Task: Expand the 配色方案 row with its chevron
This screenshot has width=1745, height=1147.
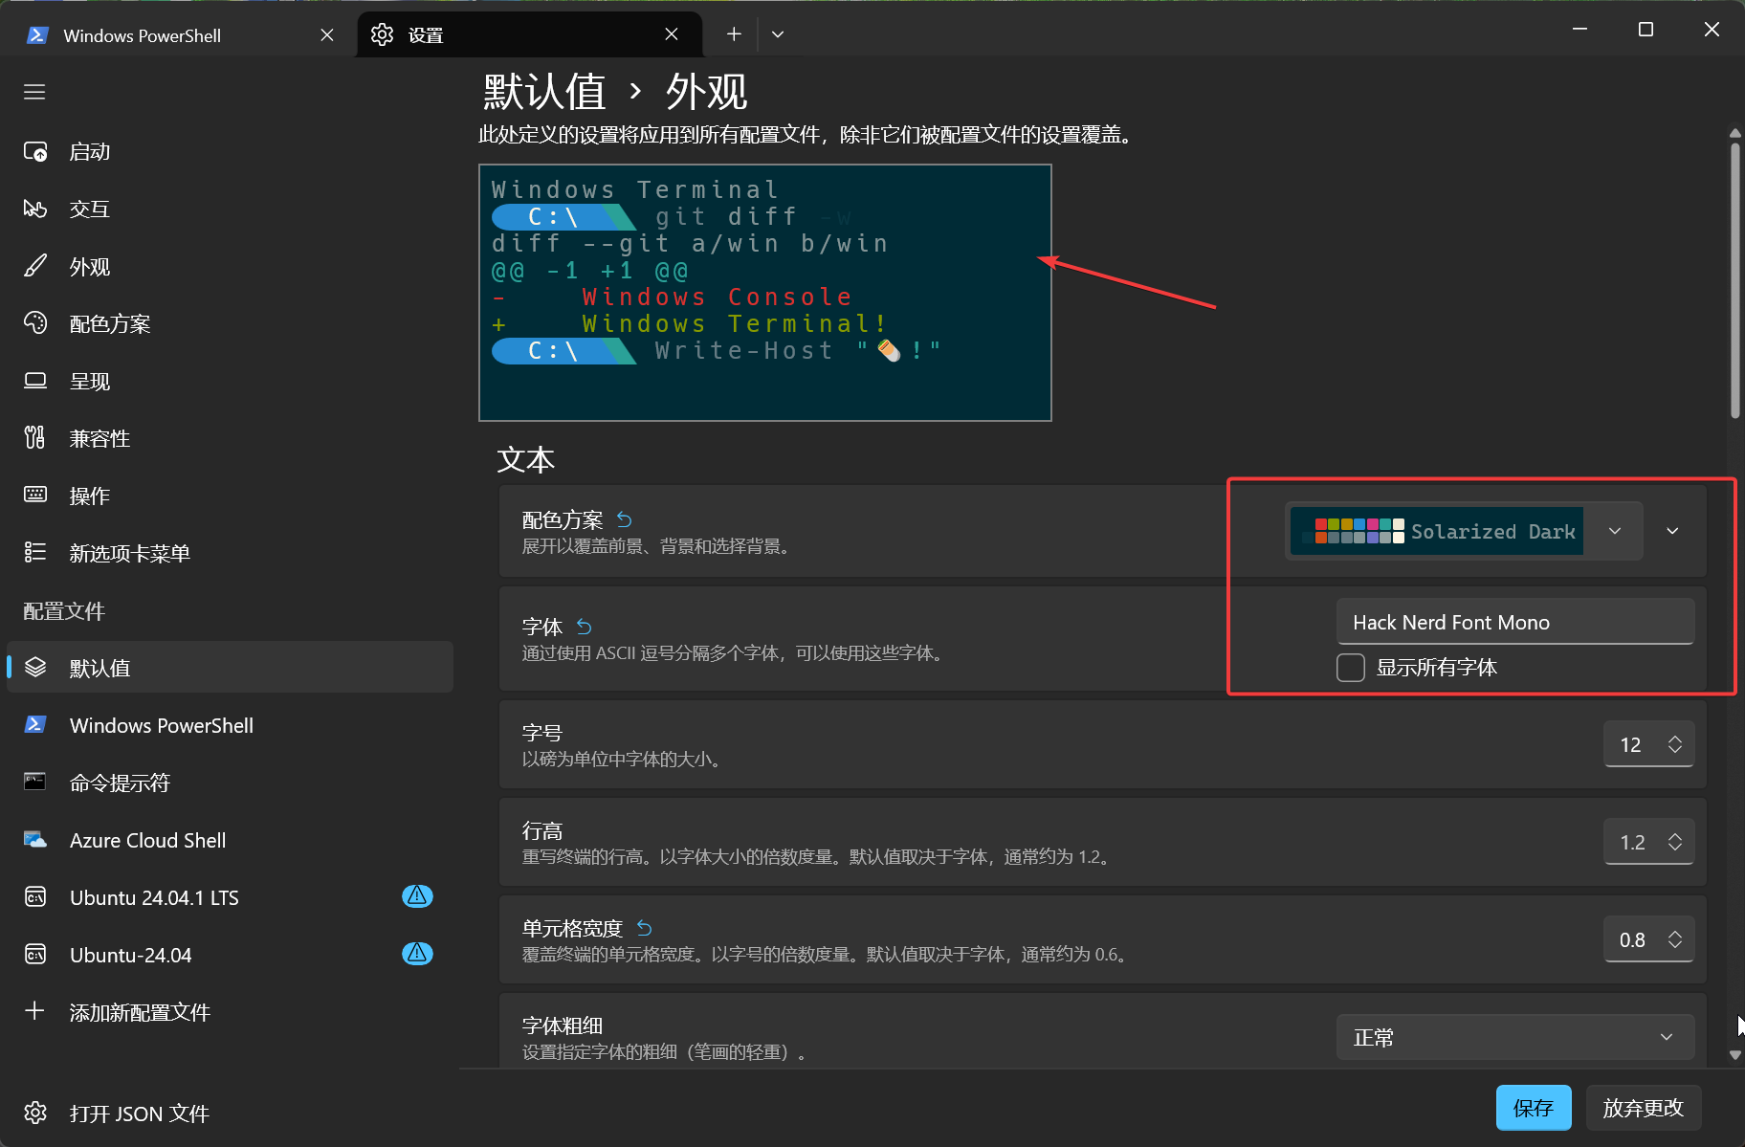Action: pos(1672,531)
